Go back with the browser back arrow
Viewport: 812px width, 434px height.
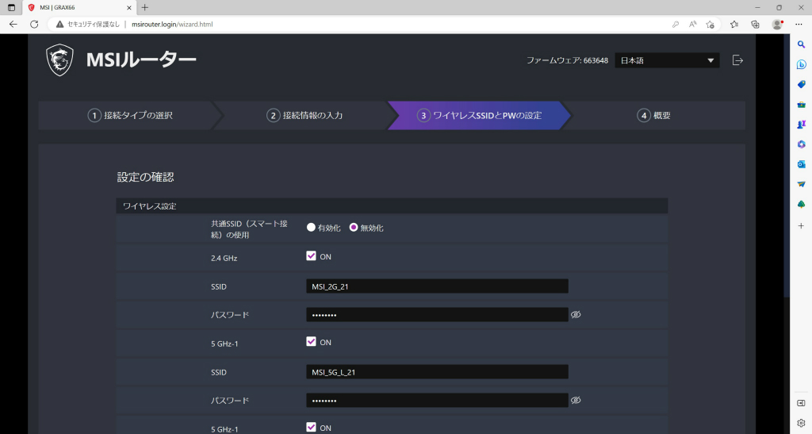point(13,25)
